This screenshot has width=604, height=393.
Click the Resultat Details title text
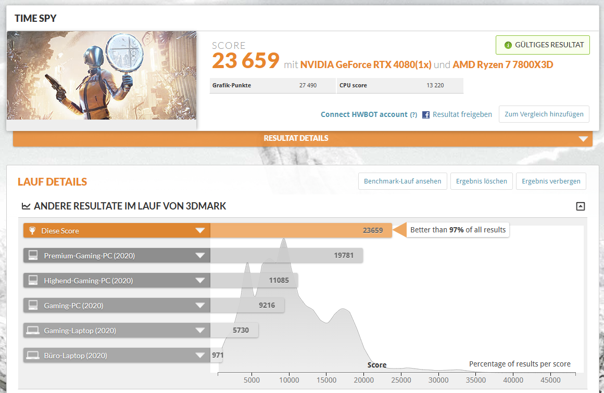tap(296, 138)
